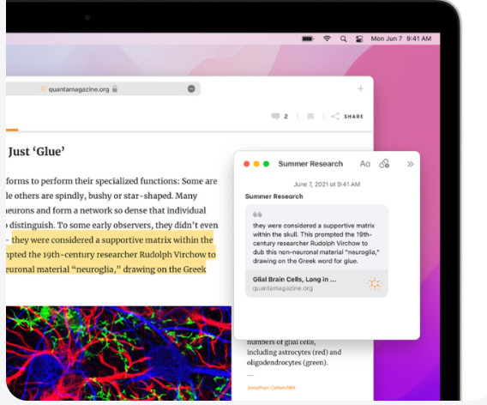This screenshot has height=405, width=487.
Task: Open Control Center from menu bar
Action: pyautogui.click(x=359, y=39)
